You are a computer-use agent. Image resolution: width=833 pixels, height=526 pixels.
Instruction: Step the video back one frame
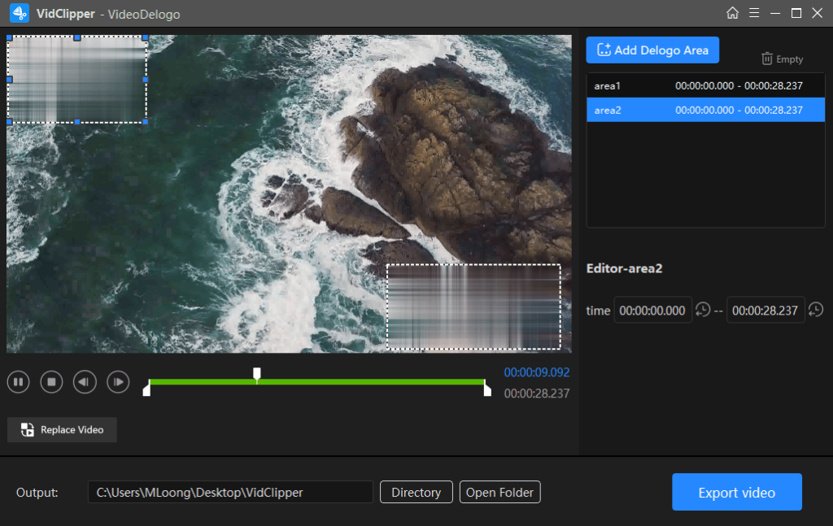85,381
